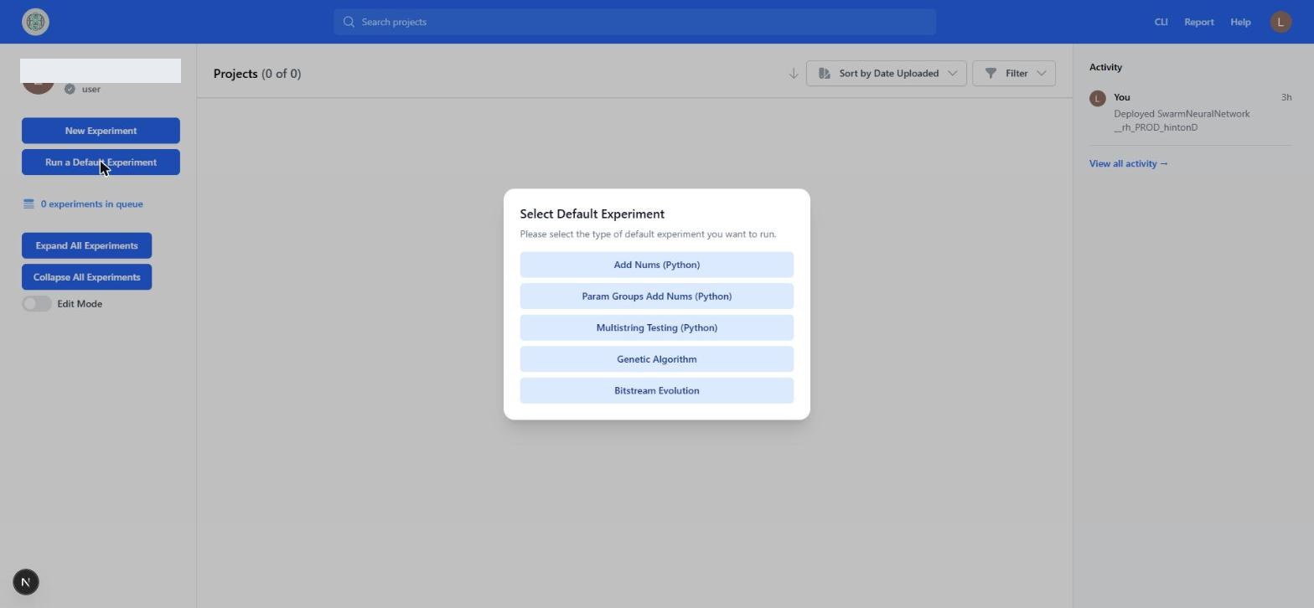
Task: Open the Report menu item
Action: click(1198, 22)
